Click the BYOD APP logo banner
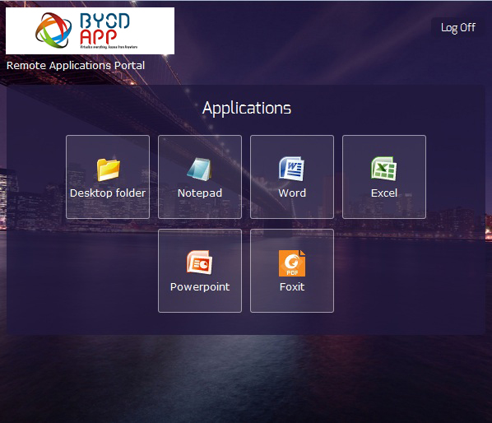The image size is (492, 423). (90, 30)
